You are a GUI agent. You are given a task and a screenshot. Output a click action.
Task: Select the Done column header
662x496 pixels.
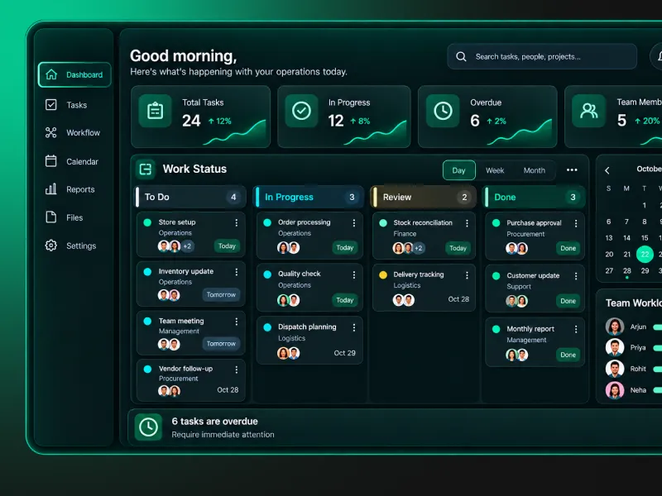pyautogui.click(x=535, y=197)
